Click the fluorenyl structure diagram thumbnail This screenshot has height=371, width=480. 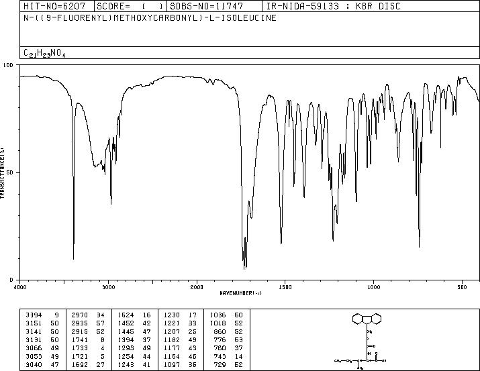coord(361,341)
